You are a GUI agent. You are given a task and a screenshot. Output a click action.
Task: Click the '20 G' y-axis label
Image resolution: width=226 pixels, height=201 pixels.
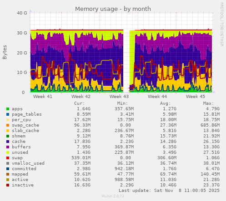pyautogui.click(x=22, y=53)
